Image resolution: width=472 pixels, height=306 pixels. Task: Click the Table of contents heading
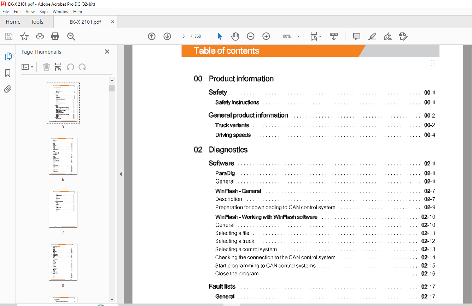pos(227,51)
